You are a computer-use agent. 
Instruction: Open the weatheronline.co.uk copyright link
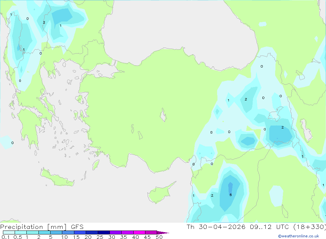pos(299,236)
